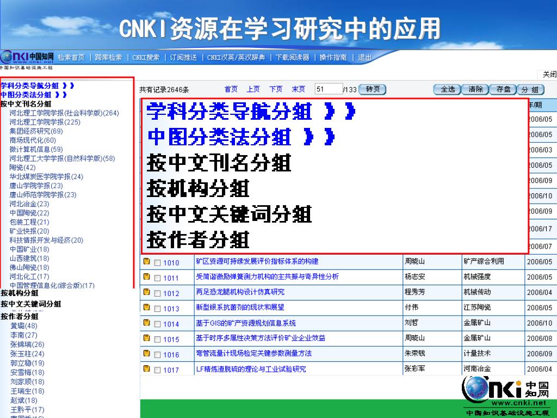
Task: Expand 按中文关键词分组 in left sidebar
Action: click(x=31, y=304)
